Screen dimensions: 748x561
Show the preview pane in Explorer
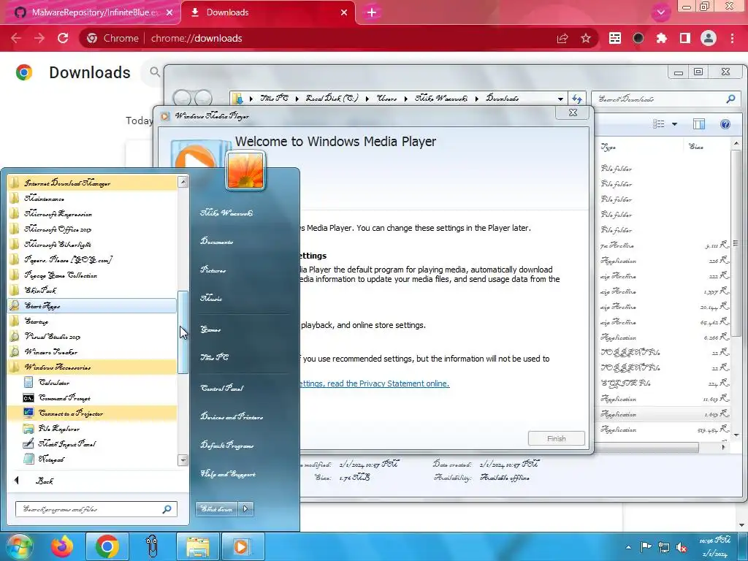tap(699, 124)
